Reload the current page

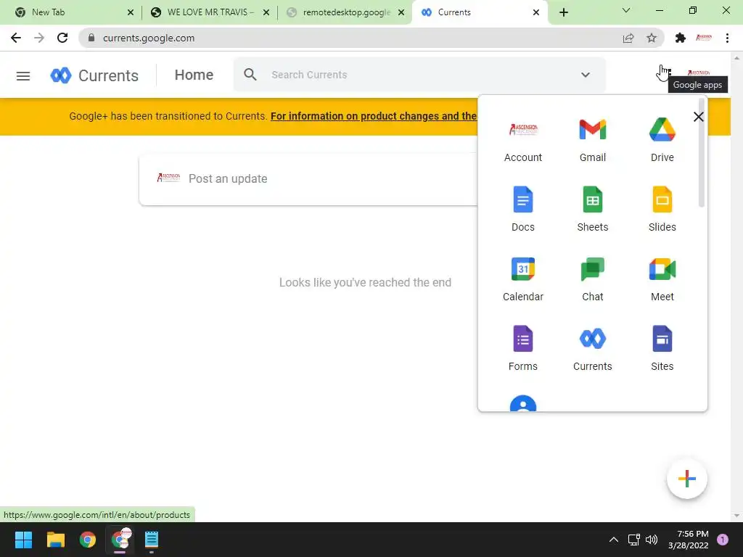[x=62, y=38]
